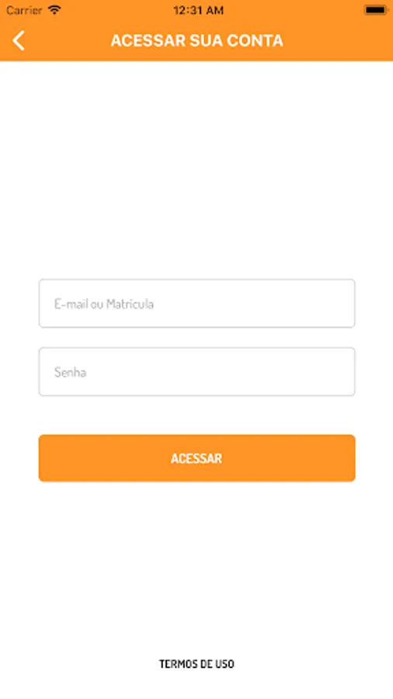The width and height of the screenshot is (393, 699).
Task: Focus the E-mail ou Matricula field
Action: tap(197, 303)
